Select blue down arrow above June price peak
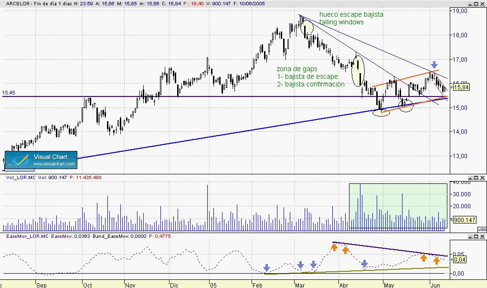The height and width of the screenshot is (288, 487). pos(434,64)
